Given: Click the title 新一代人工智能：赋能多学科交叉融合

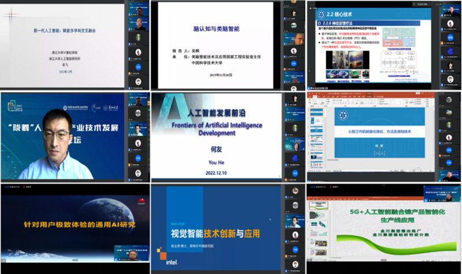Looking at the screenshot, I should 65,31.
